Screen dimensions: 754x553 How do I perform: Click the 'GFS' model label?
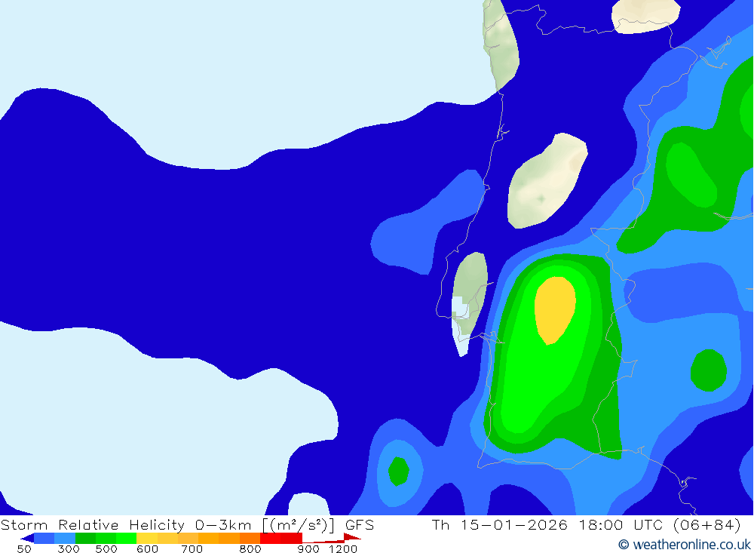359,524
